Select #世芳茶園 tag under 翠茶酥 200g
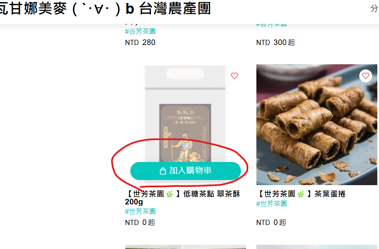 140,211
